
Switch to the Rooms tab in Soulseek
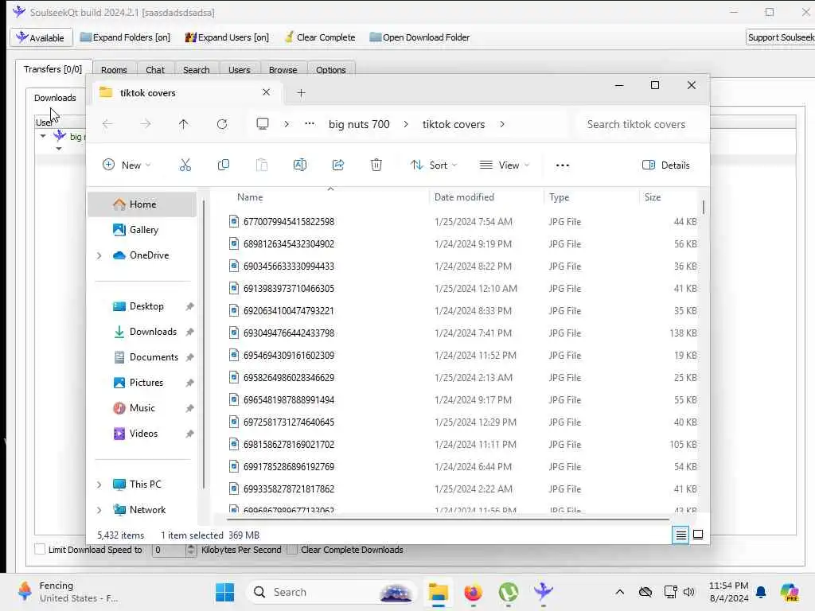pyautogui.click(x=114, y=70)
